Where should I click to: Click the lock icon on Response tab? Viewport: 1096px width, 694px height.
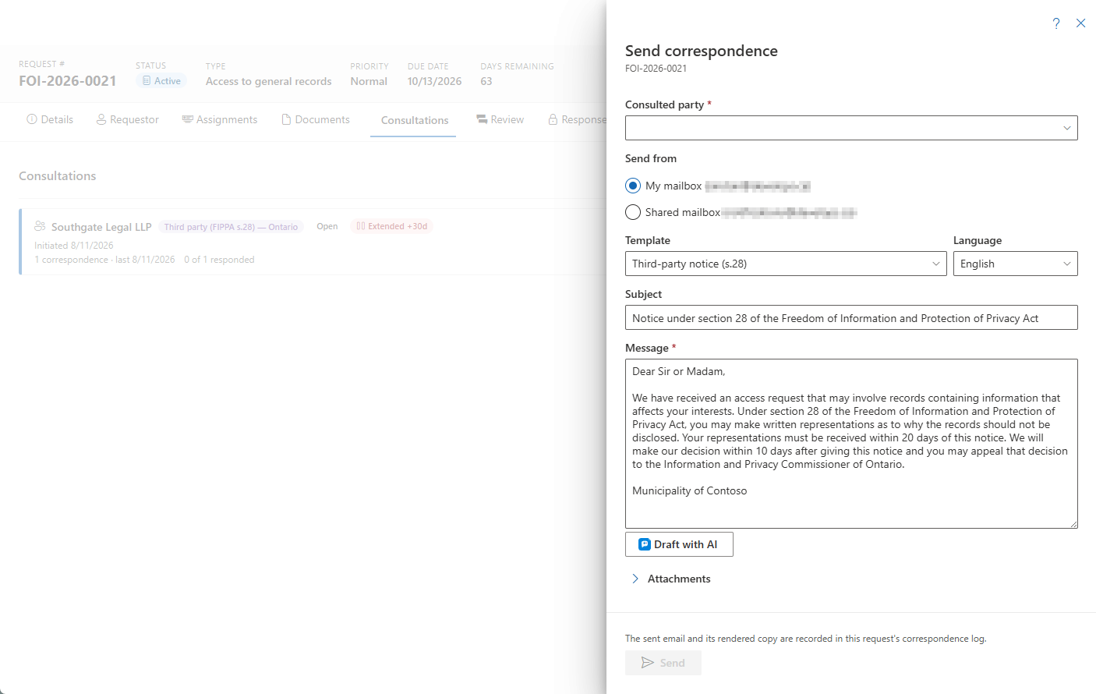point(553,119)
